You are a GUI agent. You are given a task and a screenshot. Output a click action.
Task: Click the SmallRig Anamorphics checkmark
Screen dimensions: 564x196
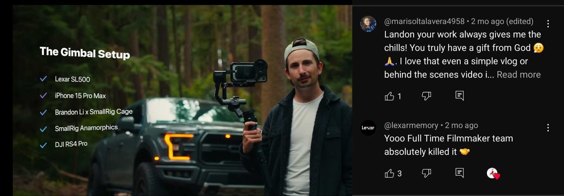coord(43,129)
